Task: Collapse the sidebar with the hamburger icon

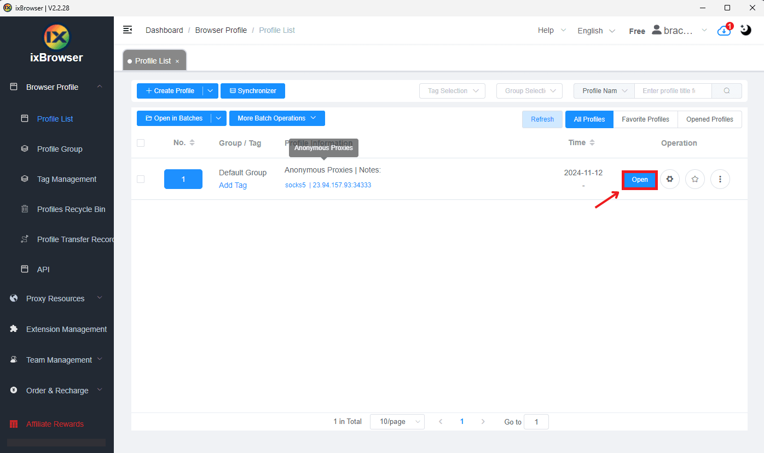Action: [x=128, y=30]
